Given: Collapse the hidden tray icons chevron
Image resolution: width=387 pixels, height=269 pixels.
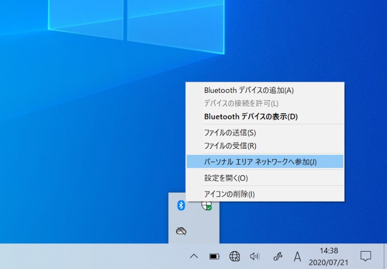Looking at the screenshot, I should 194,256.
